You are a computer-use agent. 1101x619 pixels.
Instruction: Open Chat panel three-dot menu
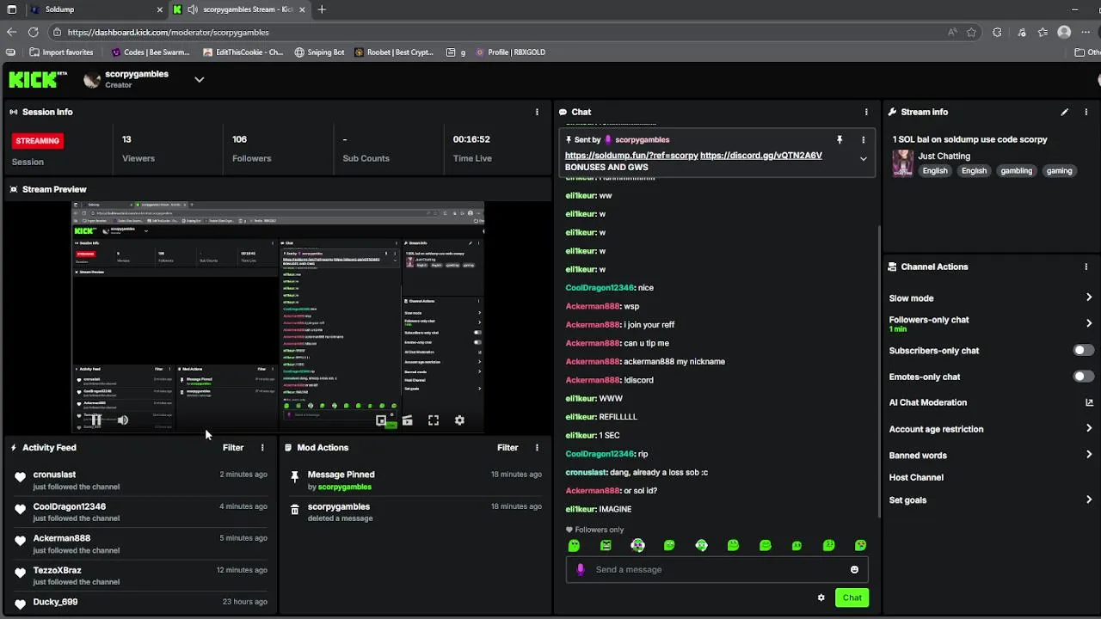(866, 112)
